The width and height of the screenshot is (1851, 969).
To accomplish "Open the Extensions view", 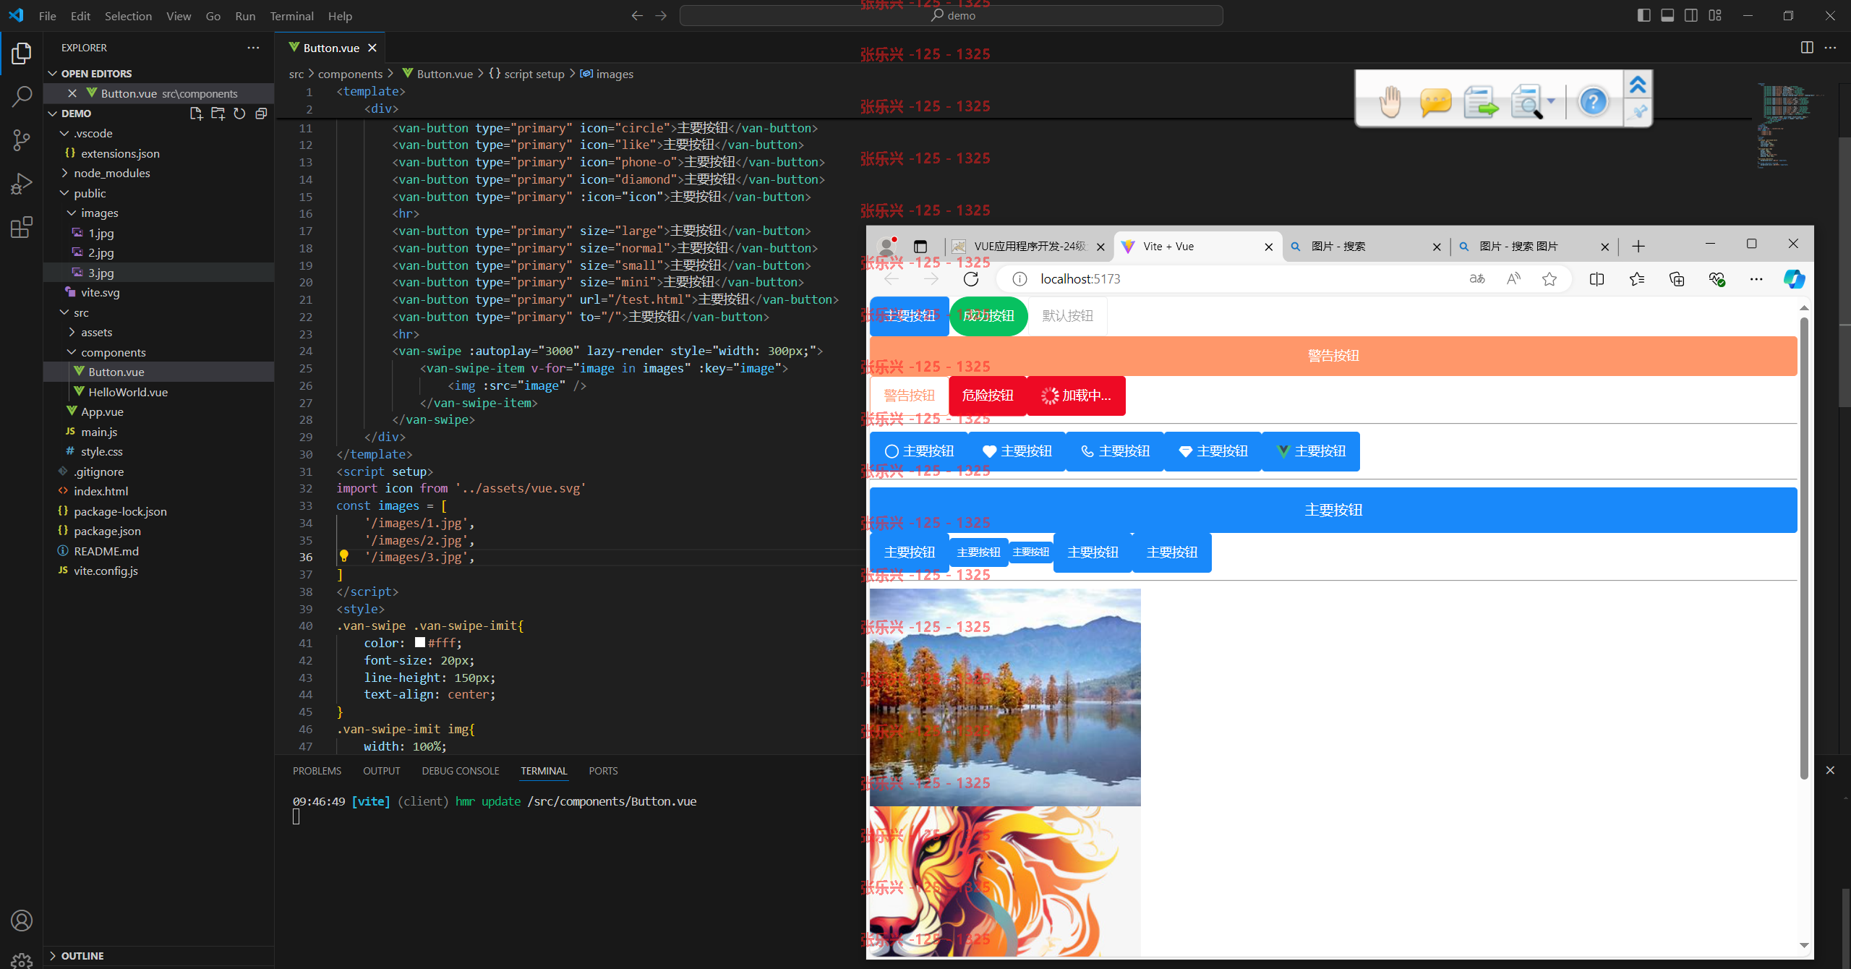I will 22,228.
